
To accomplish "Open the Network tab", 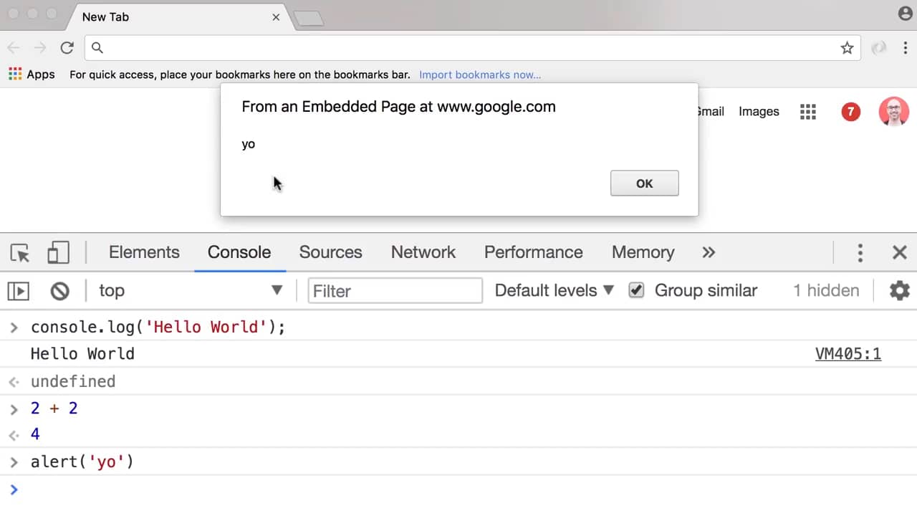I will tap(423, 252).
